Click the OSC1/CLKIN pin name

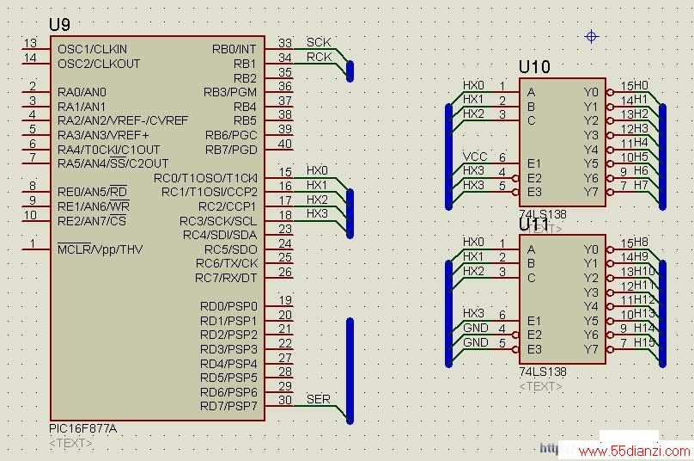(x=93, y=49)
